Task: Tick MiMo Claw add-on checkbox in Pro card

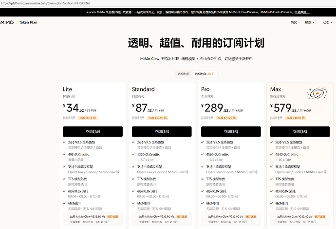Action: (x=205, y=219)
